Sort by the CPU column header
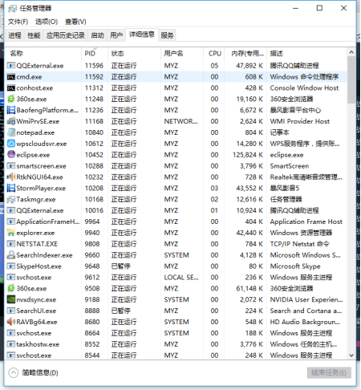Screen dimensions: 361x390 [x=214, y=54]
